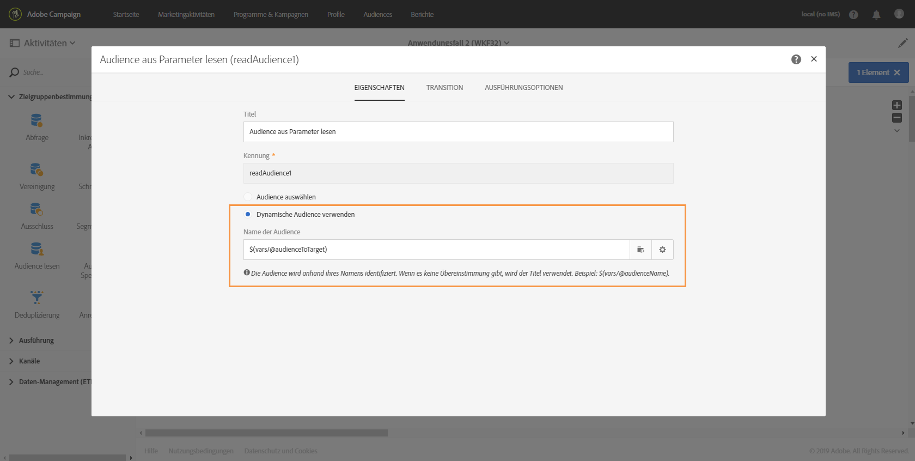Switch to the TRANSITION tab
The image size is (915, 461).
pyautogui.click(x=444, y=87)
